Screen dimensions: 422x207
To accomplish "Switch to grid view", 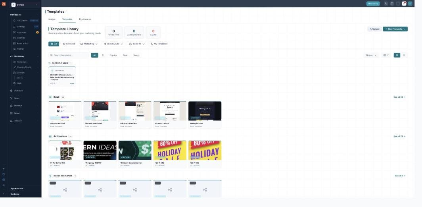I will click(x=397, y=55).
